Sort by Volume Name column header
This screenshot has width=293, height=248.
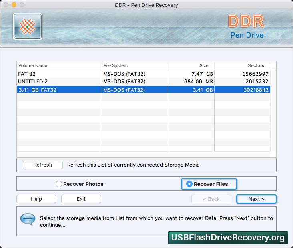click(59, 65)
